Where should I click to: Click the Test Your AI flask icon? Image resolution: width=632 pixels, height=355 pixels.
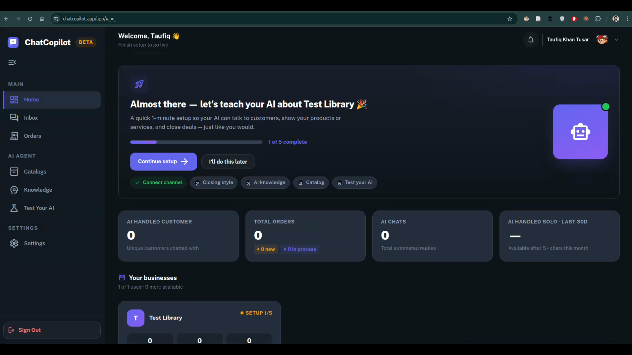click(x=14, y=208)
